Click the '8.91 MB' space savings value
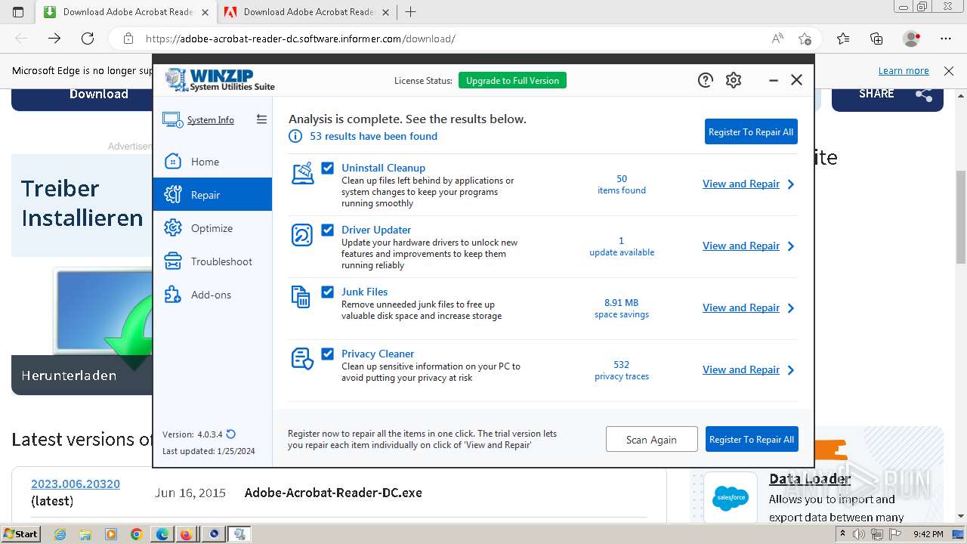This screenshot has width=967, height=544. point(622,302)
